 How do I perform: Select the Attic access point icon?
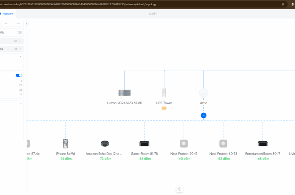(x=203, y=93)
